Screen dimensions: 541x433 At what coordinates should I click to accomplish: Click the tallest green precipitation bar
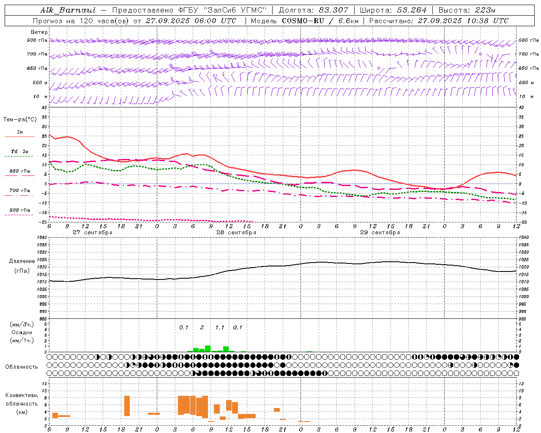coord(208,348)
